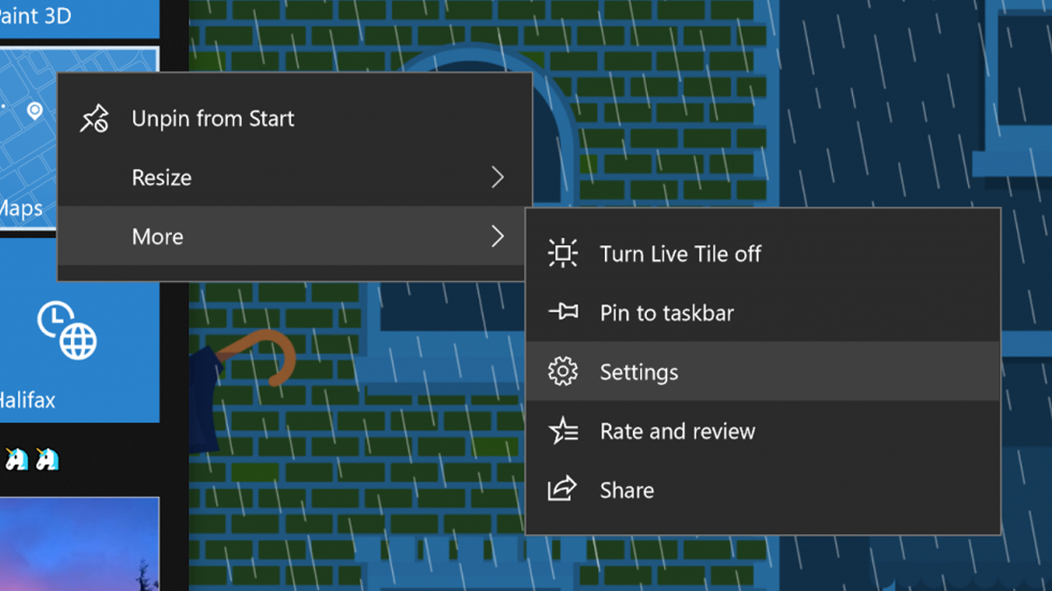This screenshot has height=591, width=1052.
Task: Toggle Turn Live Tile off
Action: pyautogui.click(x=680, y=254)
